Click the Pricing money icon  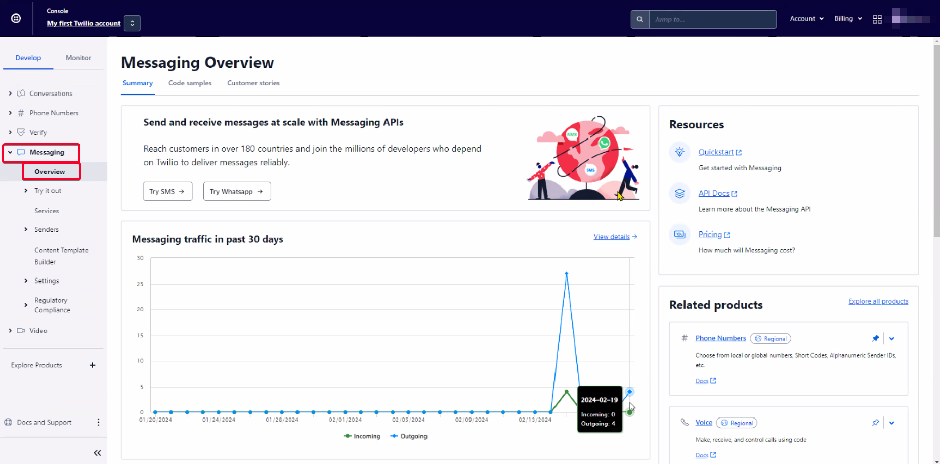coord(680,235)
